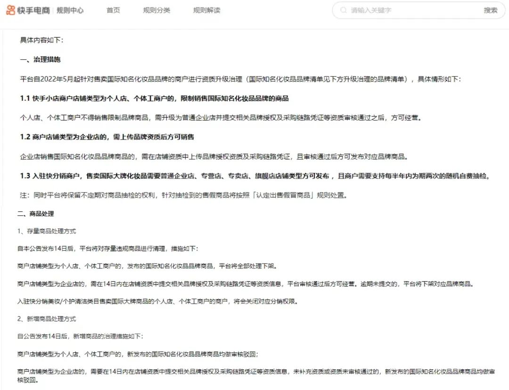Click heading 1.1 快手小店商户店铺类型
The image size is (509, 390).
click(x=154, y=98)
